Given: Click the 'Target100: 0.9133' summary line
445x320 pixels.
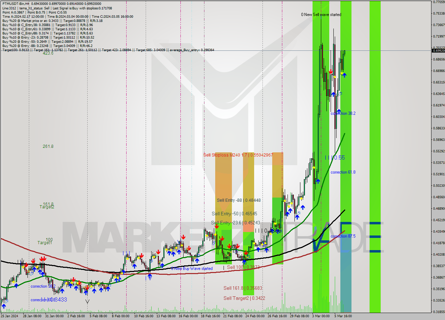Looking at the screenshot, I should point(108,50).
